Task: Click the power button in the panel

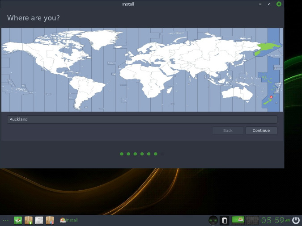Action: click(x=296, y=220)
